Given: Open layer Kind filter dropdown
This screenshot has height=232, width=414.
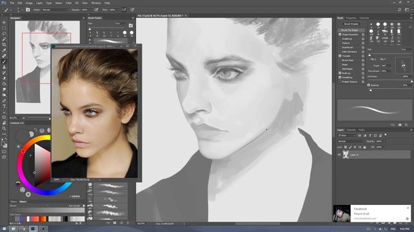Looking at the screenshot, I should click(347, 135).
